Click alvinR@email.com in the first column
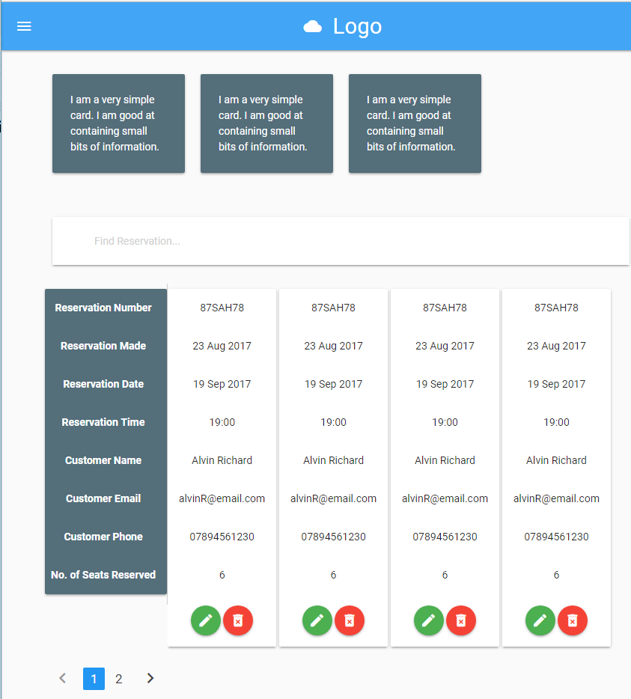 (x=222, y=498)
